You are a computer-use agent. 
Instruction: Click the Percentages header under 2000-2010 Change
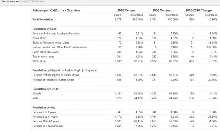coord(210,15)
